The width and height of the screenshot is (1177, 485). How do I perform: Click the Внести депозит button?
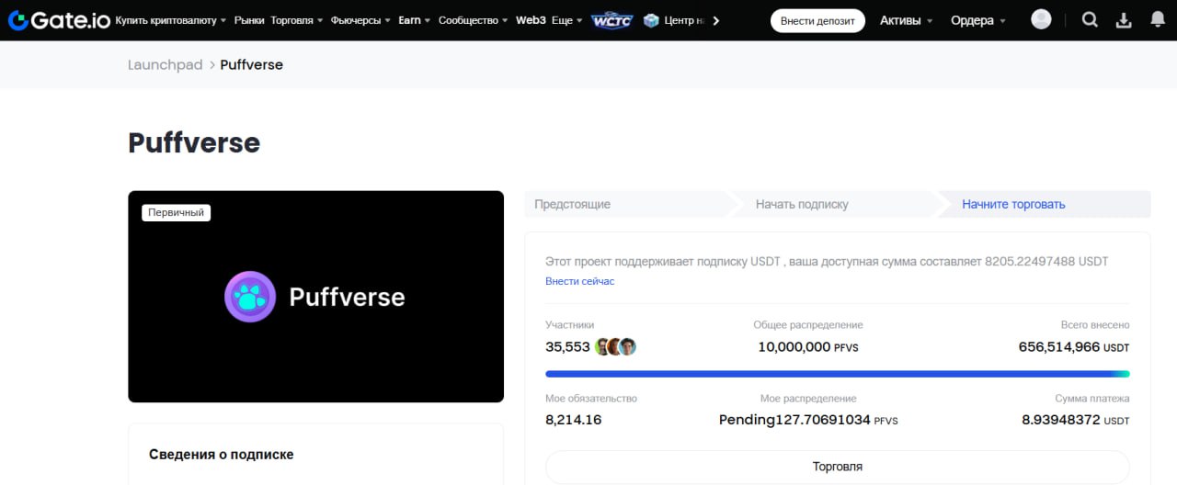coord(817,20)
